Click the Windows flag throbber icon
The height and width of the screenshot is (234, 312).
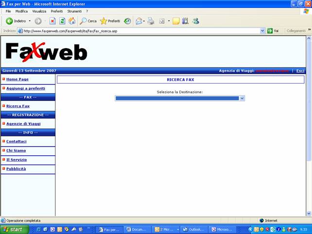point(306,11)
